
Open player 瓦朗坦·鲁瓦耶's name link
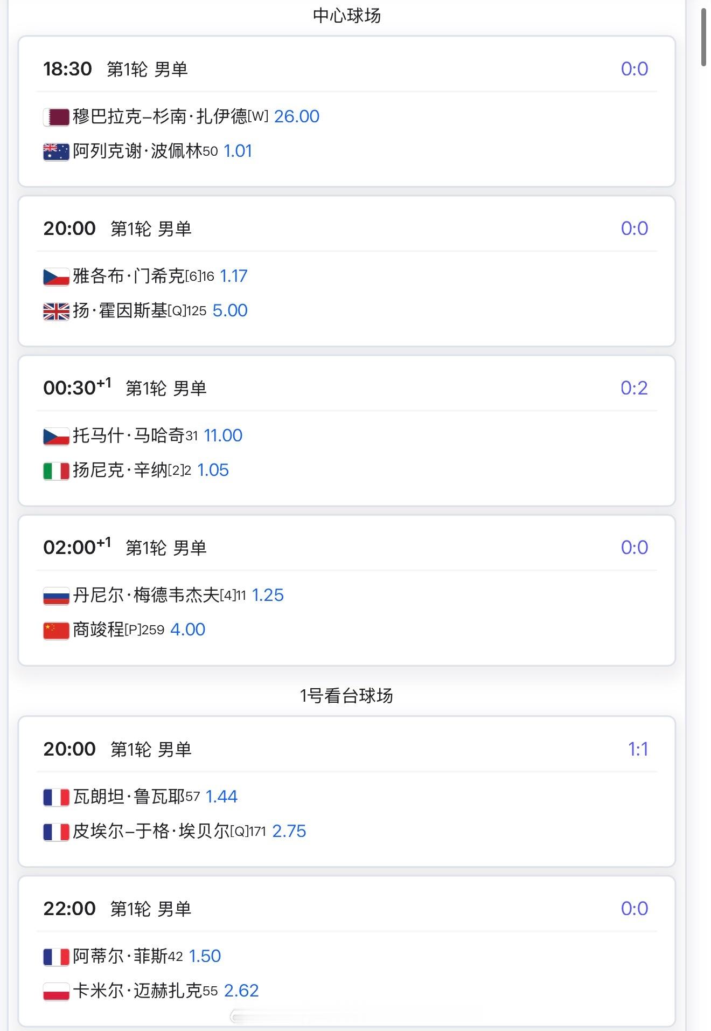pyautogui.click(x=128, y=797)
